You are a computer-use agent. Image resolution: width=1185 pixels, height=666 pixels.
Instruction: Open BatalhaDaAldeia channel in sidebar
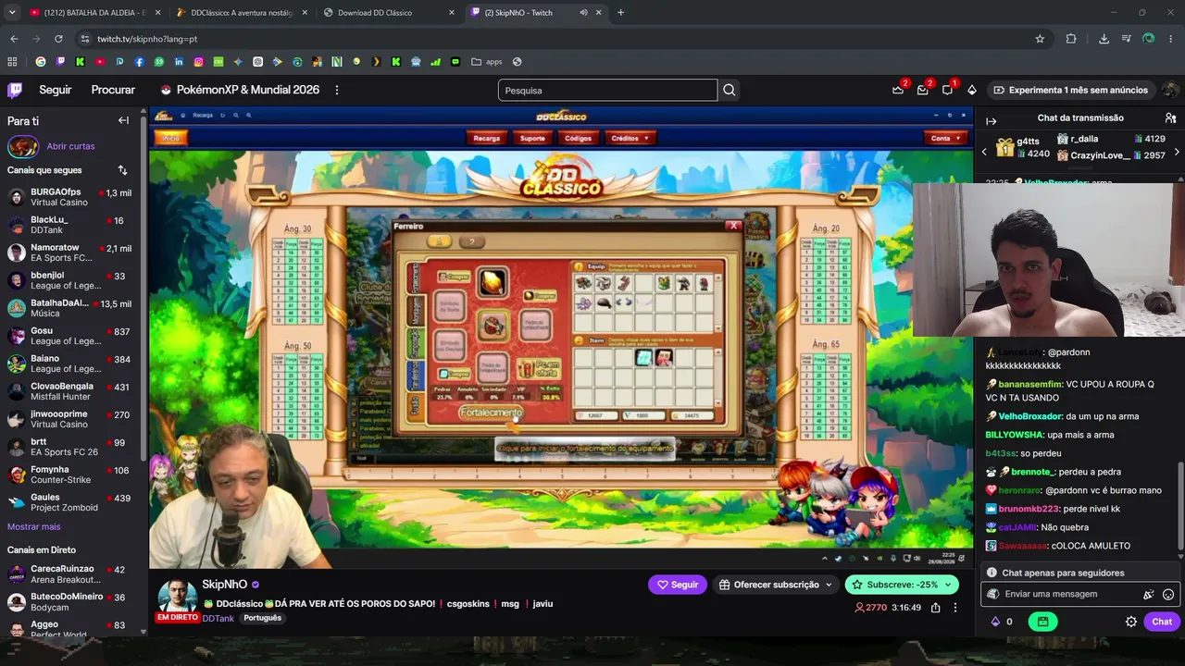(72, 308)
